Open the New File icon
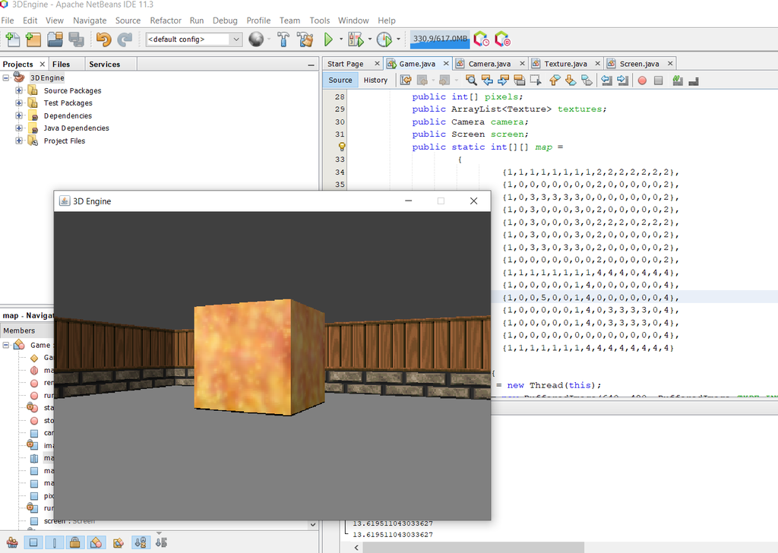The height and width of the screenshot is (553, 778). coord(12,39)
